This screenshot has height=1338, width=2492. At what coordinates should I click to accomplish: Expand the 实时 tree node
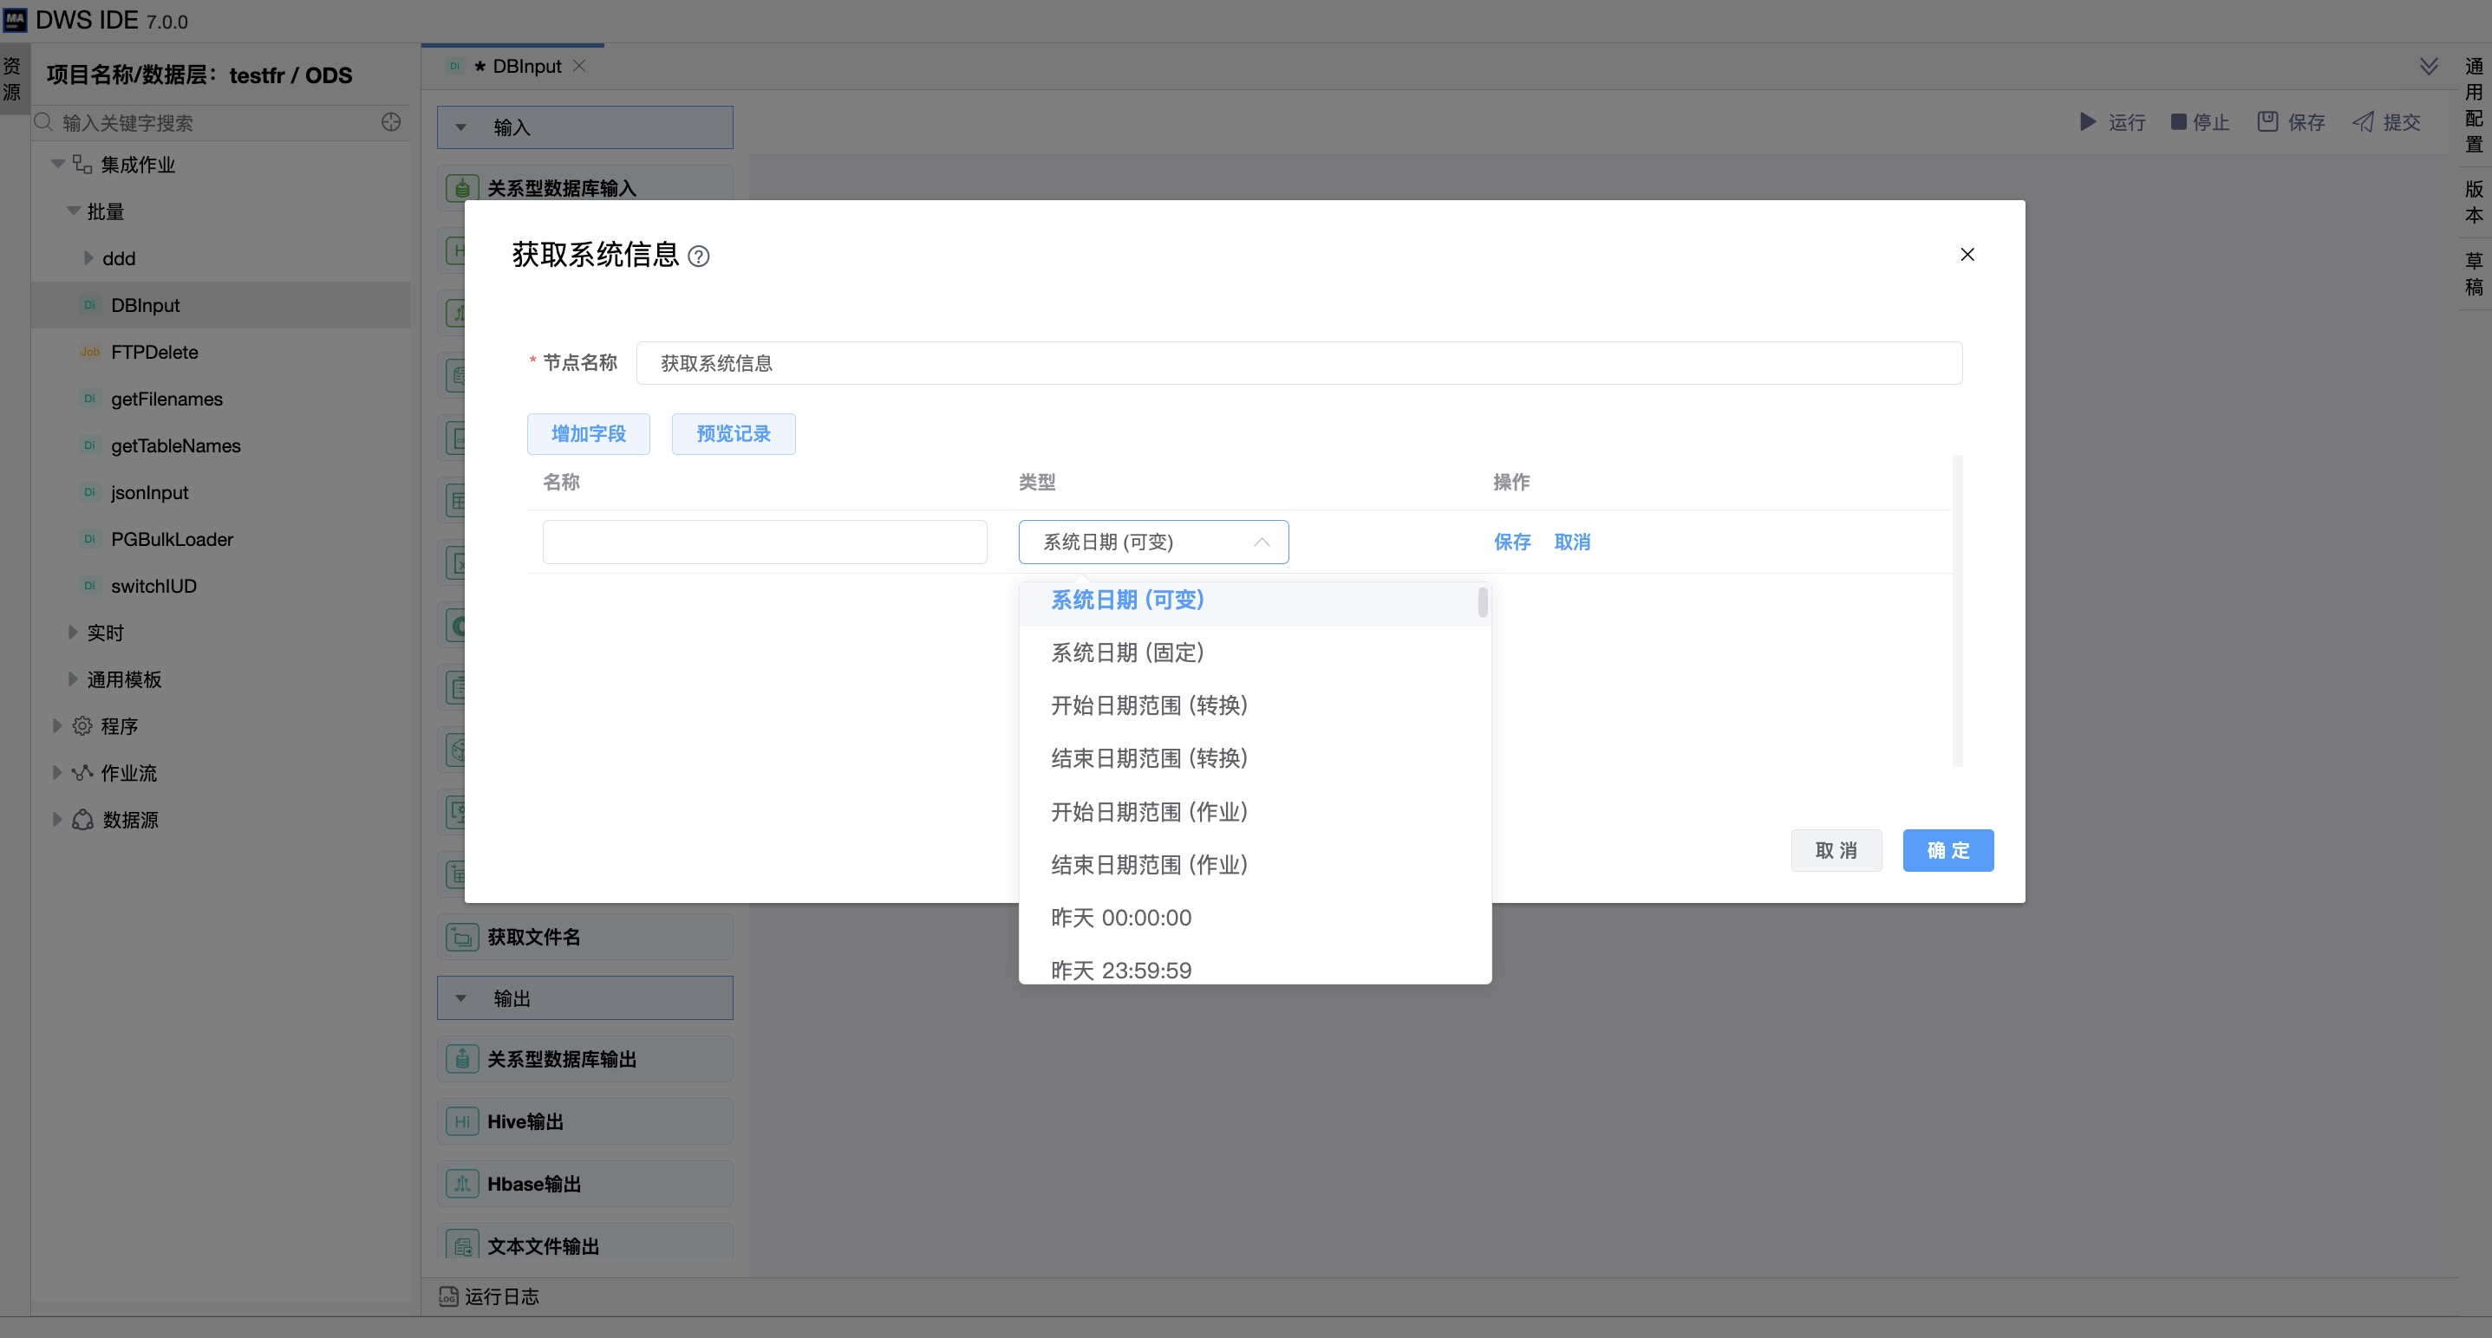[x=73, y=633]
